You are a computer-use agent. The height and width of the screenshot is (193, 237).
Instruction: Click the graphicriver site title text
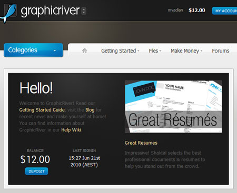(x=50, y=12)
